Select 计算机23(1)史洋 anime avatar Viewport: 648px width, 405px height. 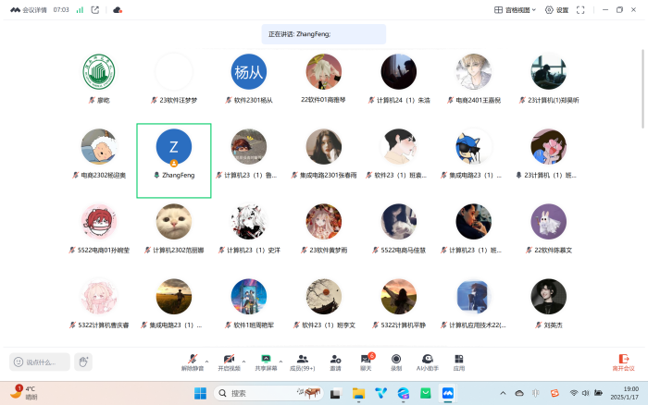tap(248, 222)
